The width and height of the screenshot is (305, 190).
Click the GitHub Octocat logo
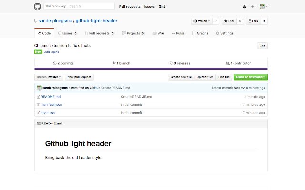click(37, 6)
